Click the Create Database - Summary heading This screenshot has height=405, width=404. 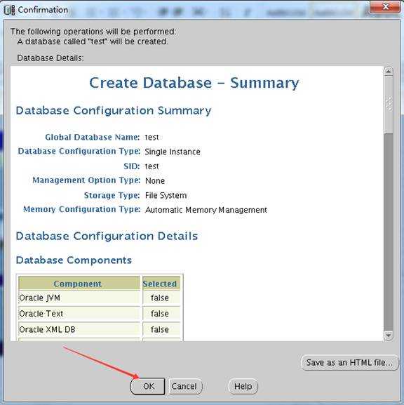click(x=194, y=83)
